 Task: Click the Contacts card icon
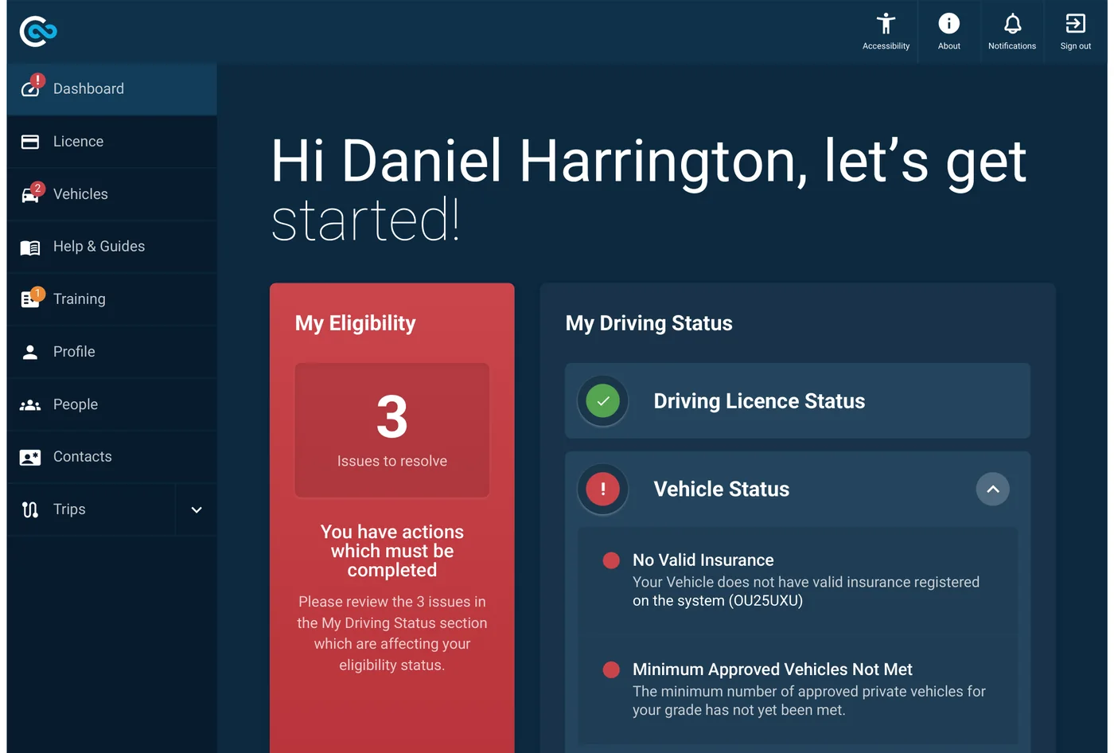[30, 458]
